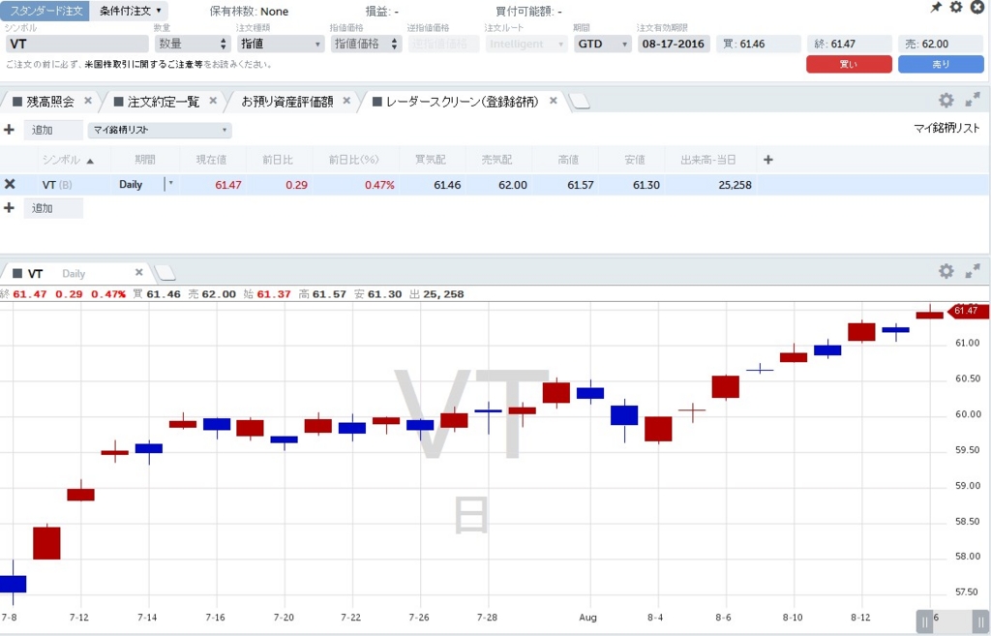Click the left handle of the chart scroll bar

924,621
